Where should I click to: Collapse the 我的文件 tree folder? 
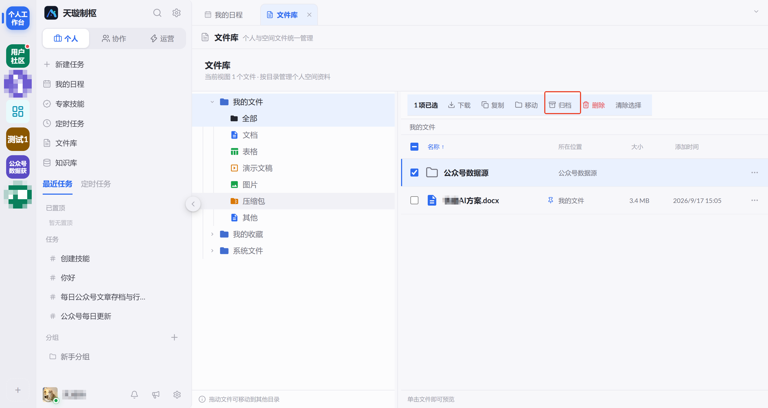click(212, 102)
